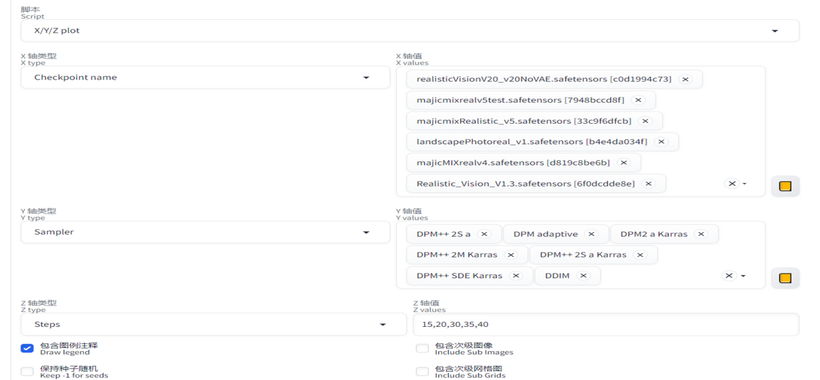The image size is (820, 380).
Task: Remove majicMIXrealv4.safetensors tag
Action: pos(624,163)
